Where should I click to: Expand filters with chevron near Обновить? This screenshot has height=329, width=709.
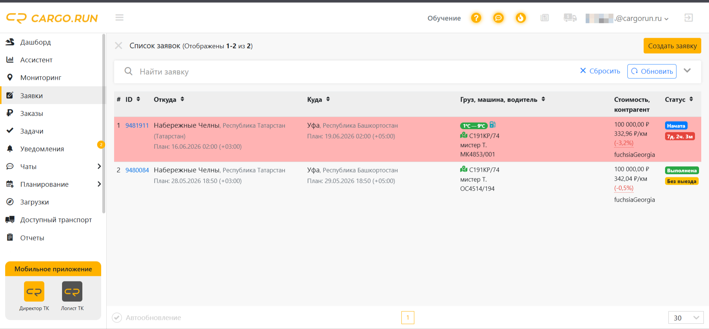[687, 71]
